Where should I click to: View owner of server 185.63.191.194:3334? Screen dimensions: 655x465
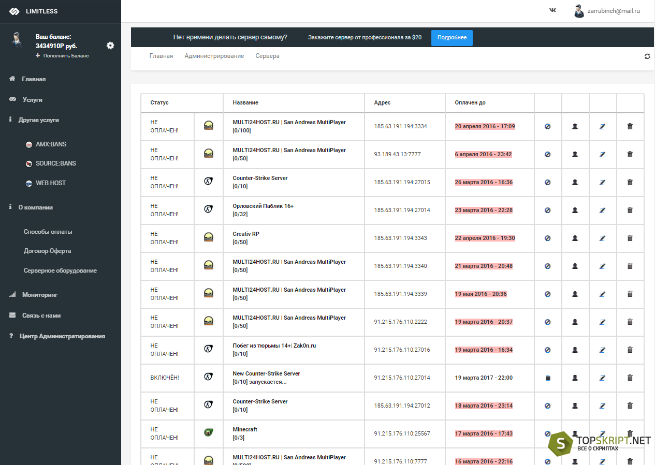(575, 126)
